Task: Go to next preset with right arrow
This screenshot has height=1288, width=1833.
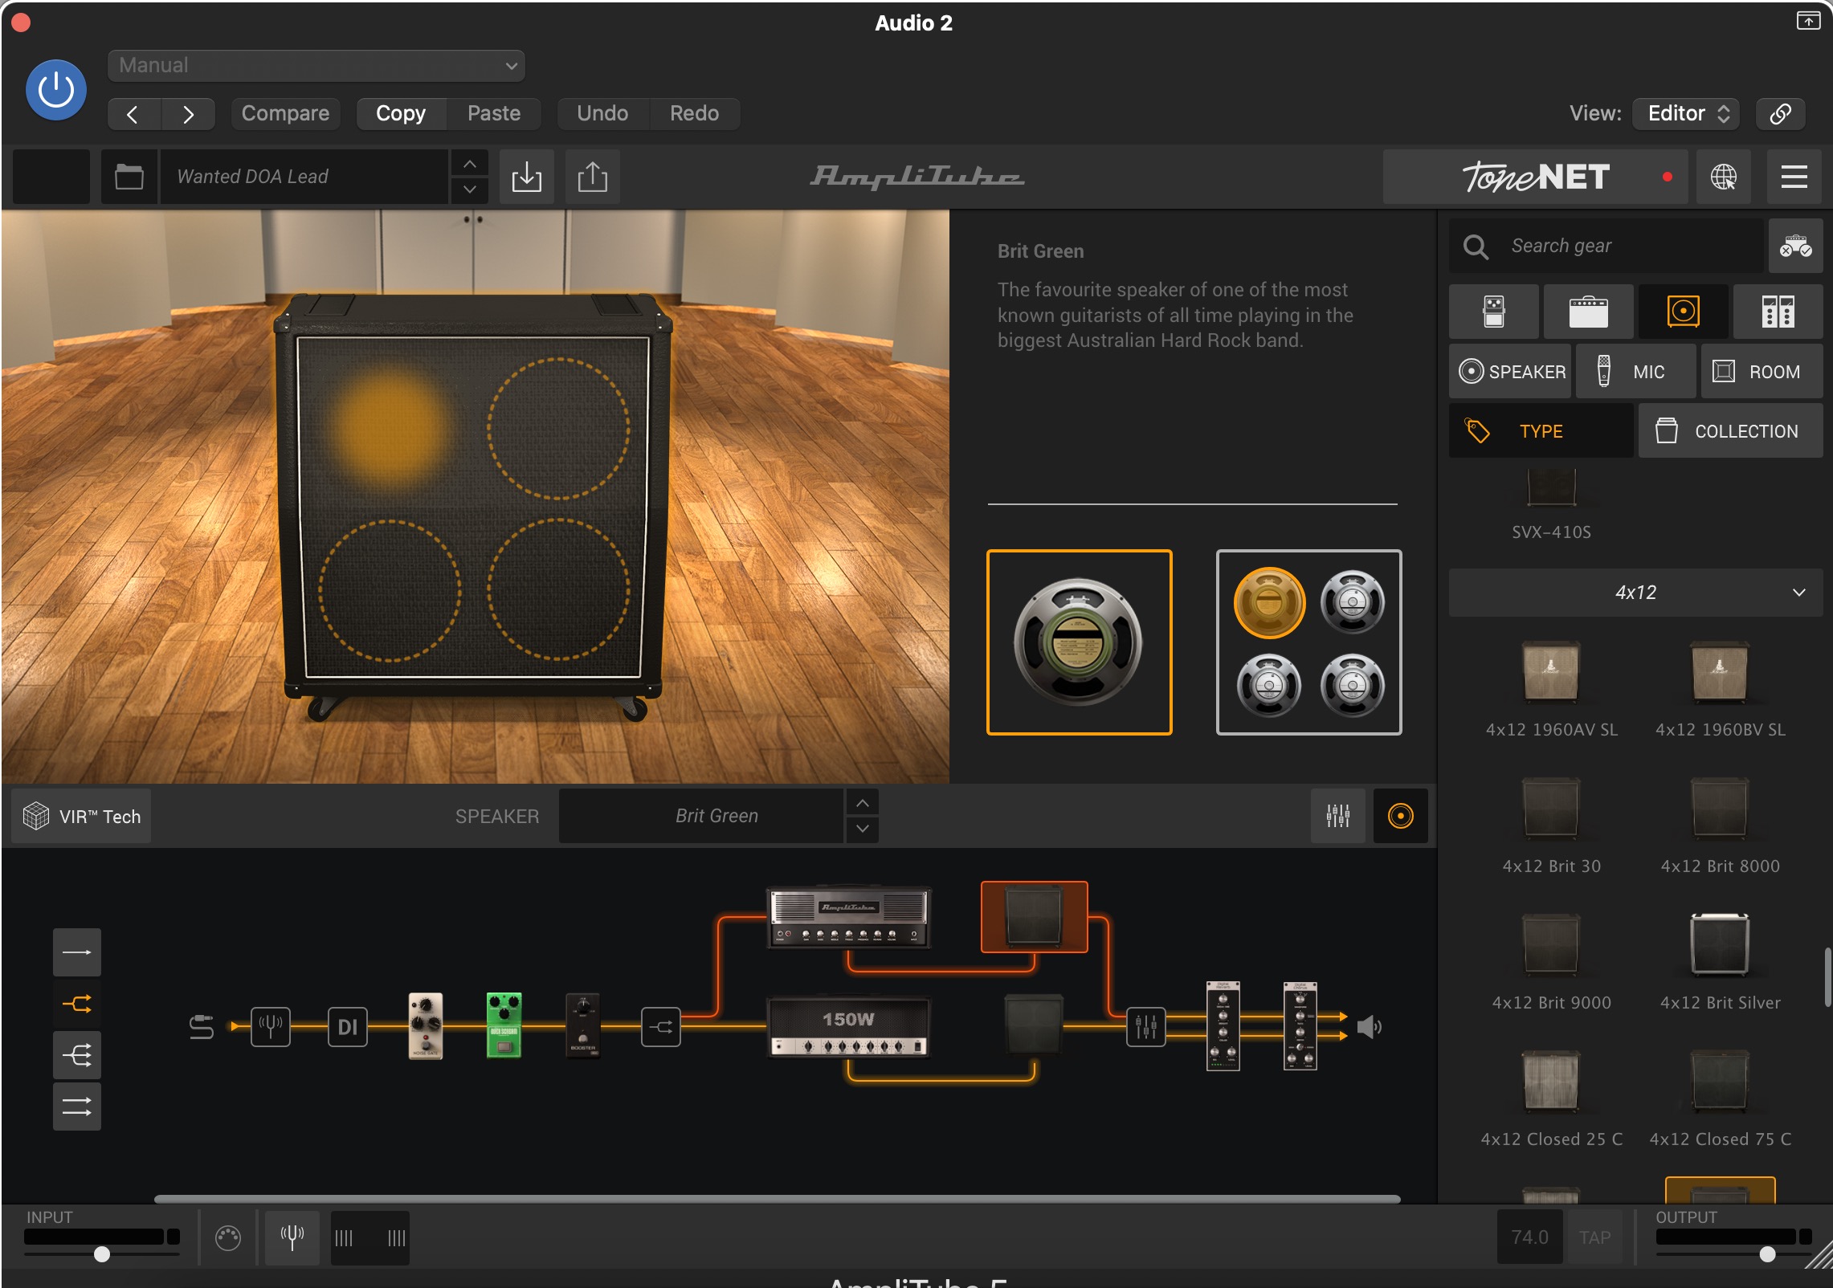Action: point(188,114)
